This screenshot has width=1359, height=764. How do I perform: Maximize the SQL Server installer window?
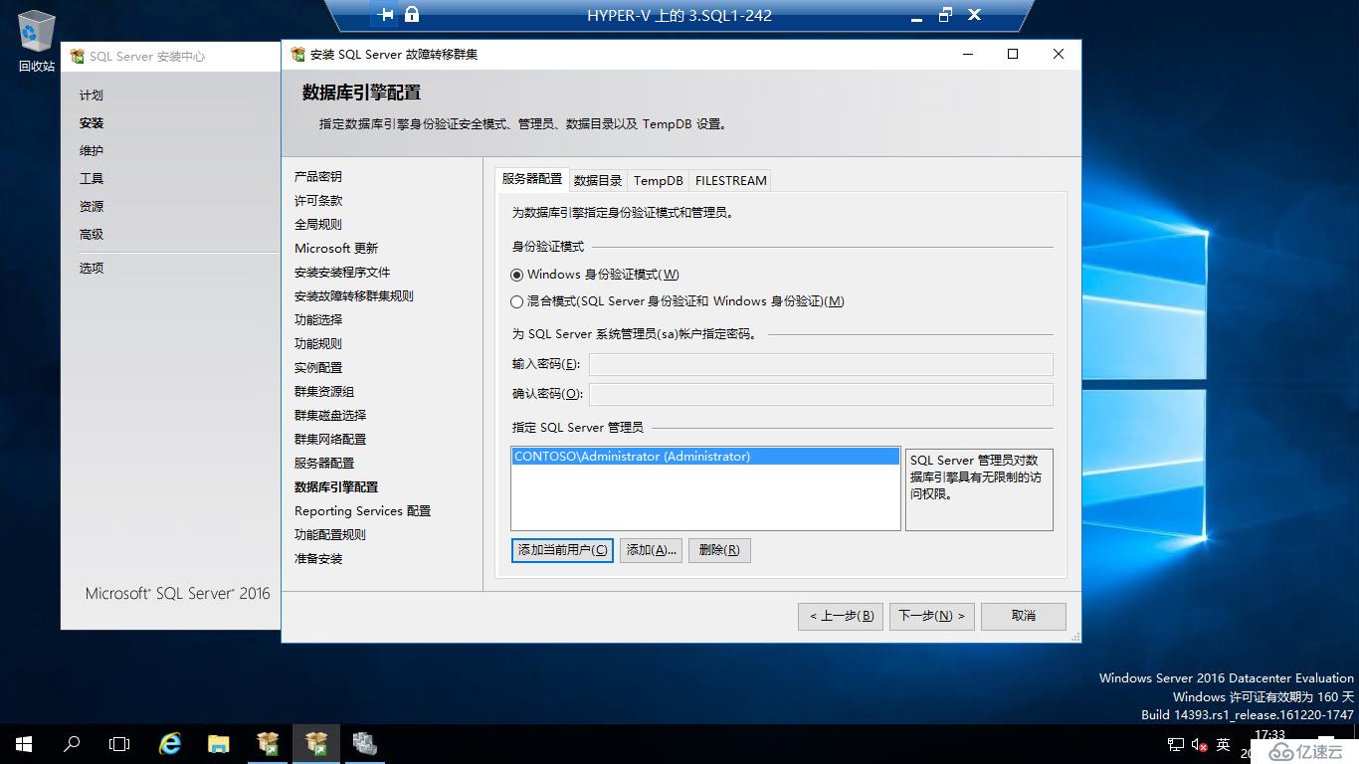click(1013, 54)
